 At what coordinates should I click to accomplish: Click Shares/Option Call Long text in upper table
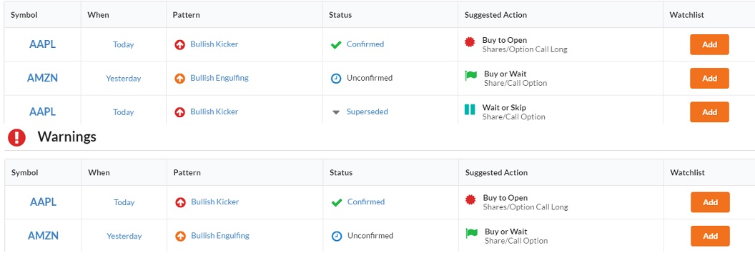pyautogui.click(x=525, y=49)
